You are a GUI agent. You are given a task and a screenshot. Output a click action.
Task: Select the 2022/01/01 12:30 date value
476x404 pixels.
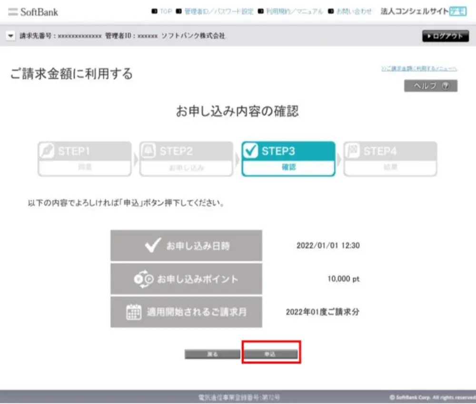pos(328,246)
